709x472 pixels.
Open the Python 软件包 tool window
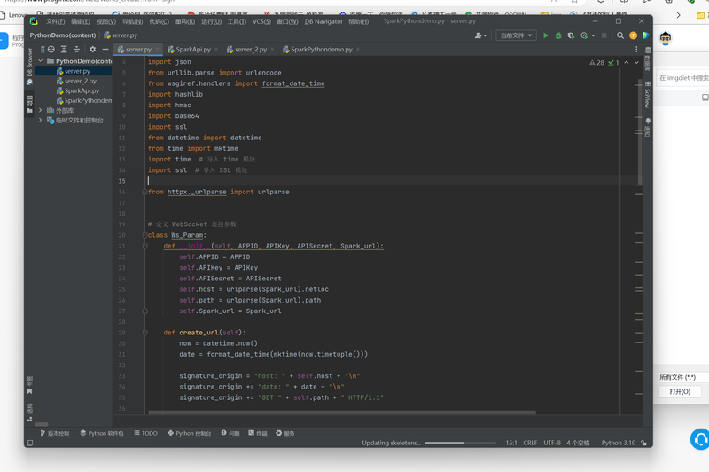point(102,433)
